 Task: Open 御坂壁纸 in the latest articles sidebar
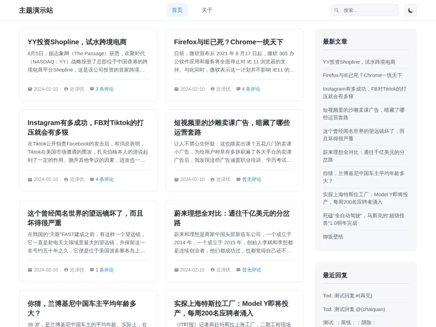click(x=333, y=236)
